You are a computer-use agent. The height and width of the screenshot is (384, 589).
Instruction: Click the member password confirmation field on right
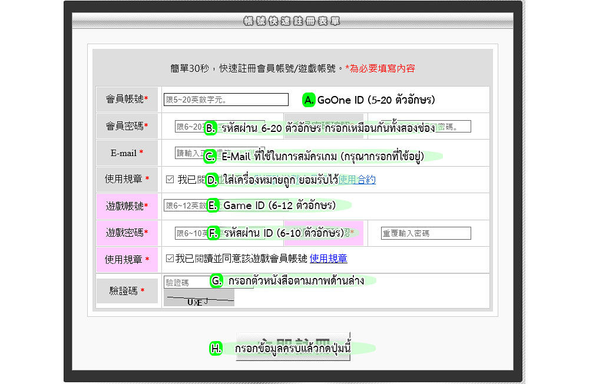[455, 127]
